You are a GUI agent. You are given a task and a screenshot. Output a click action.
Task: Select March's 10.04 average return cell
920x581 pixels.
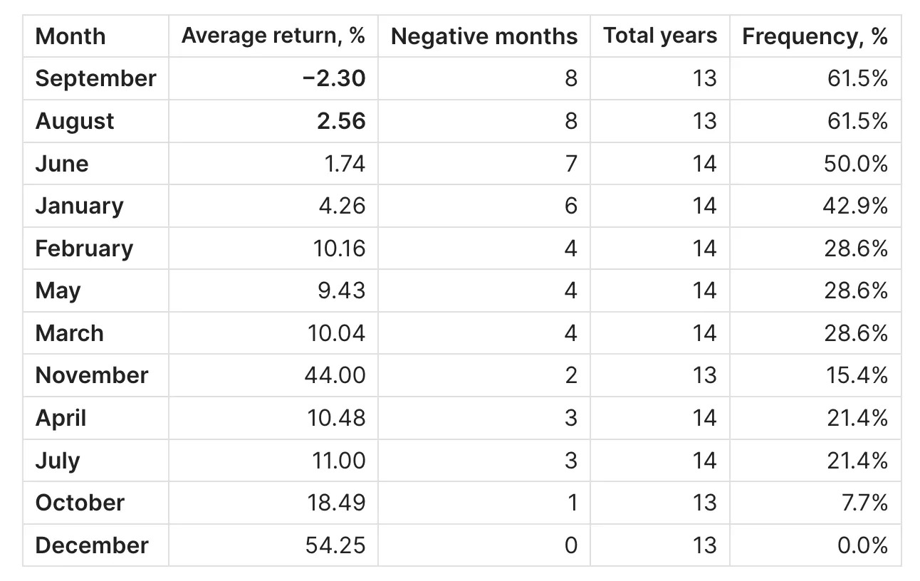pos(337,333)
